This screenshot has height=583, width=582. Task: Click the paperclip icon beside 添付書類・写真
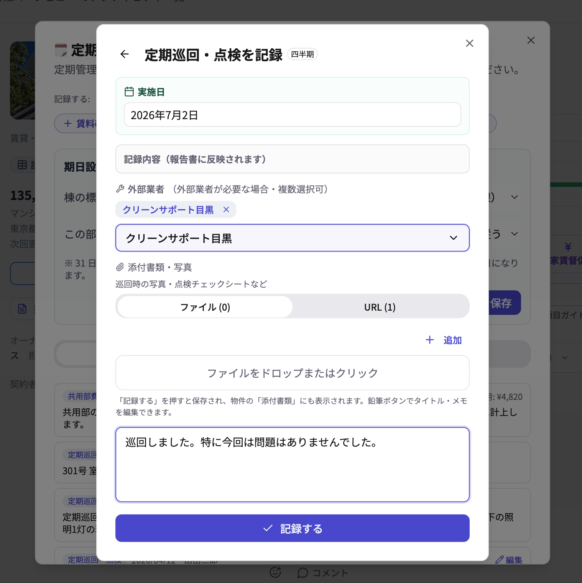click(x=120, y=267)
